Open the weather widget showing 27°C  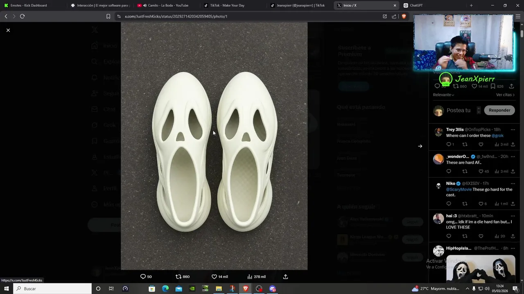[x=435, y=289]
